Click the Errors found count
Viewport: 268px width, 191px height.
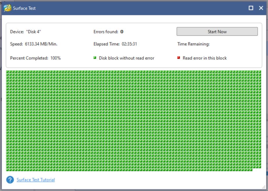tap(122, 32)
